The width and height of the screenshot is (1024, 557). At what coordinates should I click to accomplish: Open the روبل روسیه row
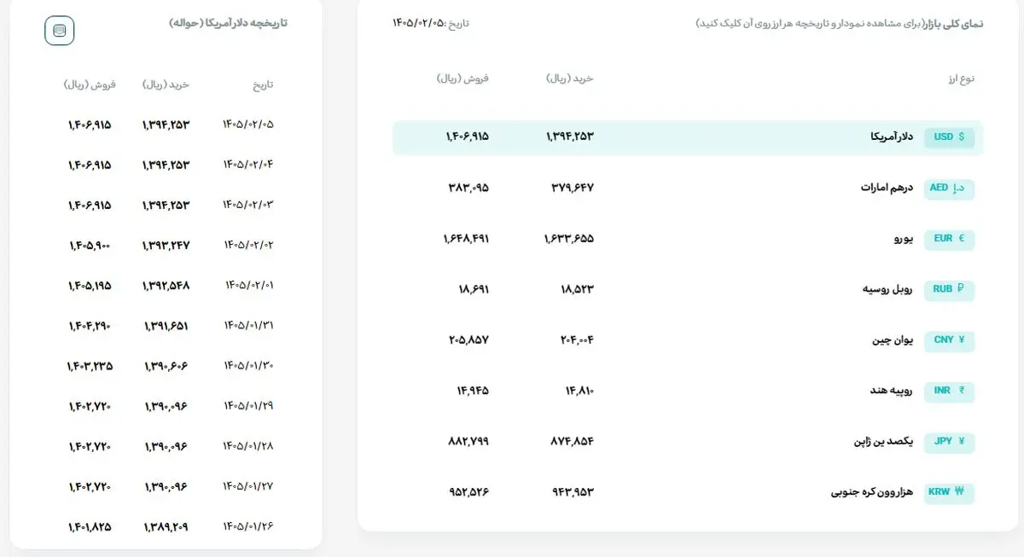[688, 289]
